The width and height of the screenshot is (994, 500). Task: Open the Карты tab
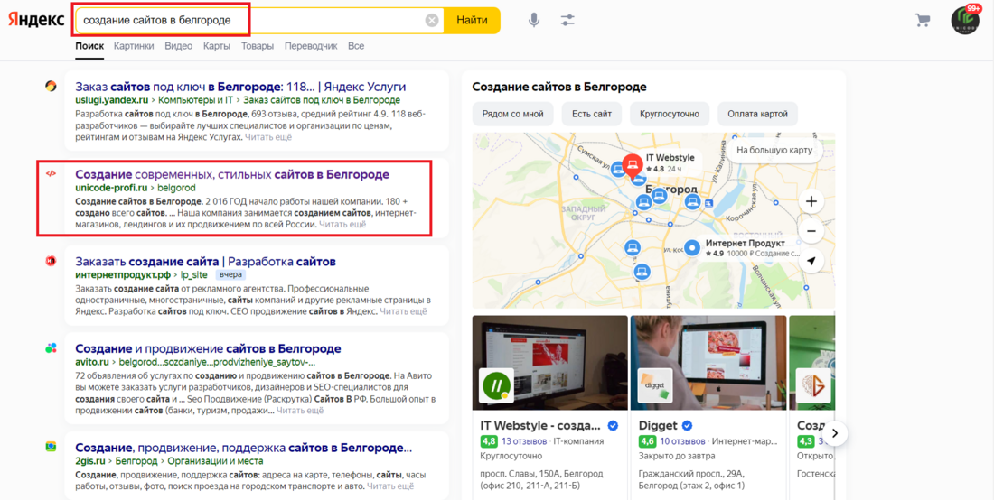point(217,46)
